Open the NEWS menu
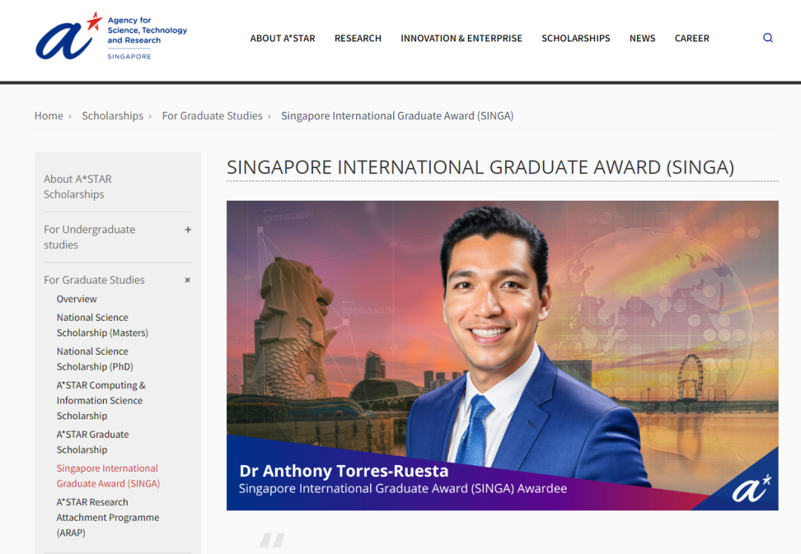 [x=642, y=39]
